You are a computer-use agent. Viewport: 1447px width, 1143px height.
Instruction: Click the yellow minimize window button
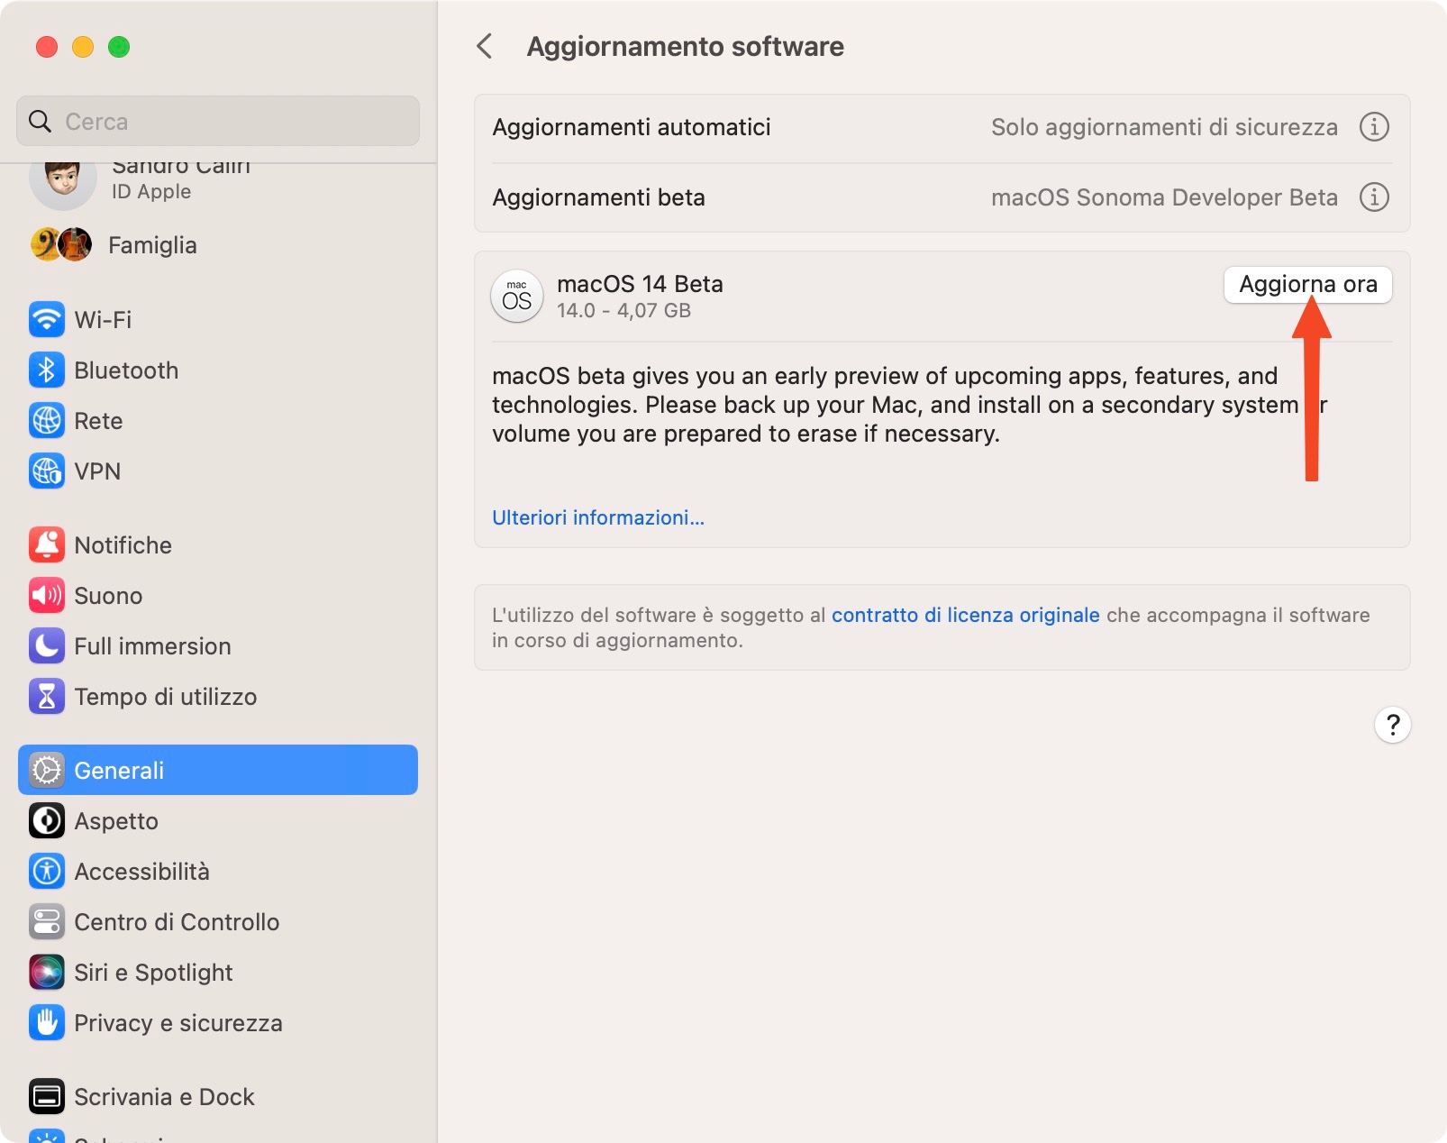(x=83, y=46)
